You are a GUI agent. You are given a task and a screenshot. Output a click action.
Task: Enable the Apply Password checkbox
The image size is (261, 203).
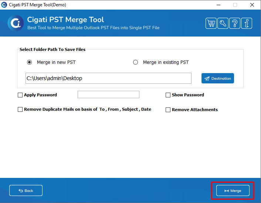click(x=20, y=95)
